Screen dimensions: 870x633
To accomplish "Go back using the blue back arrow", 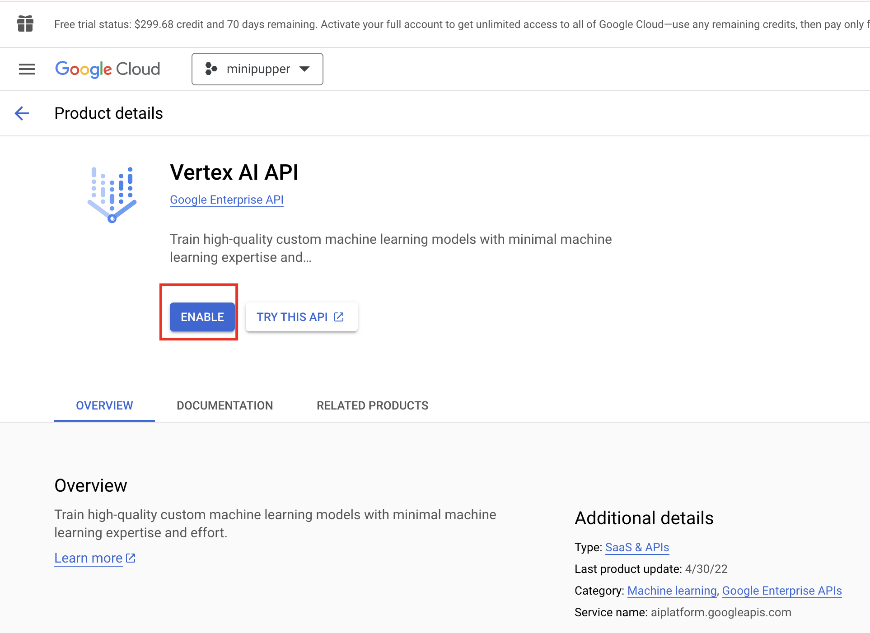I will point(21,113).
